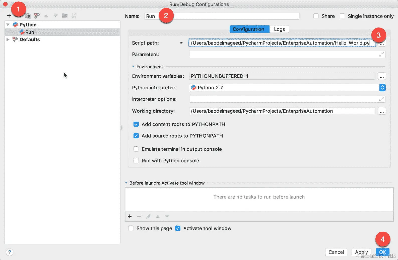This screenshot has height=260, width=398.
Task: Enable Run with Python console
Action: [136, 161]
